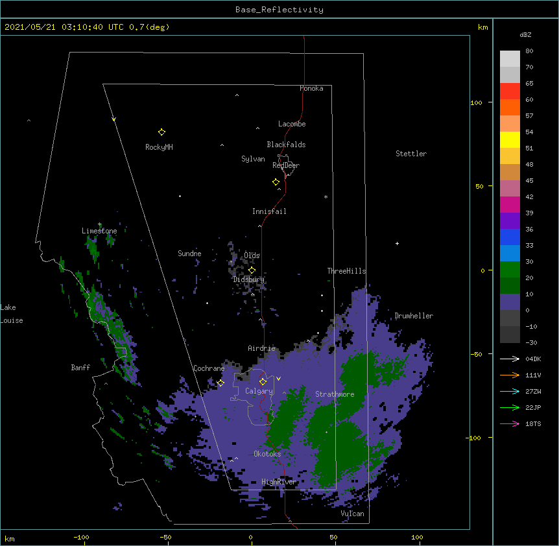Click the Limestone label
The height and width of the screenshot is (546, 559).
99,231
